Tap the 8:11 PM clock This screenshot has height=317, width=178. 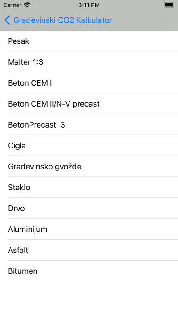[89, 5]
